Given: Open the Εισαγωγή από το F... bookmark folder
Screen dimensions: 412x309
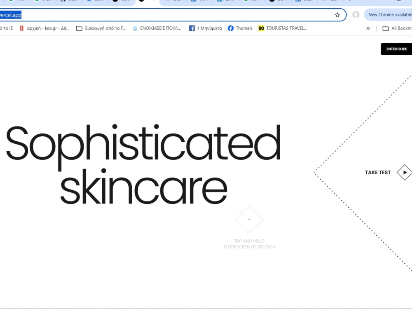Looking at the screenshot, I should pos(101,28).
